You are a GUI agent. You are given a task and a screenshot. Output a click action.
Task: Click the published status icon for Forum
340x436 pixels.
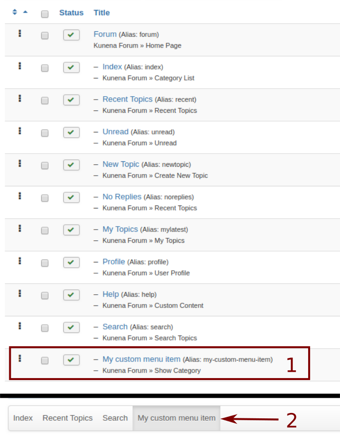[71, 35]
